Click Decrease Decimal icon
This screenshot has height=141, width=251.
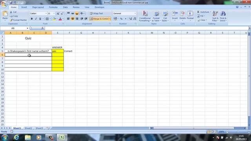point(135,19)
